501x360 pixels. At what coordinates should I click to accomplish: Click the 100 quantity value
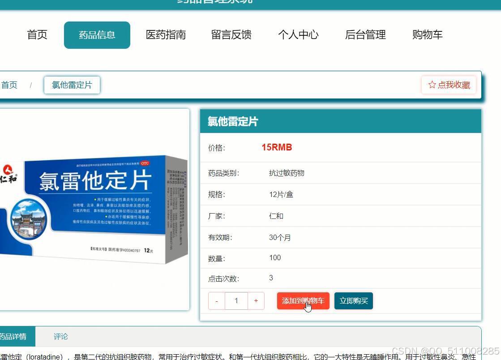[x=275, y=258]
